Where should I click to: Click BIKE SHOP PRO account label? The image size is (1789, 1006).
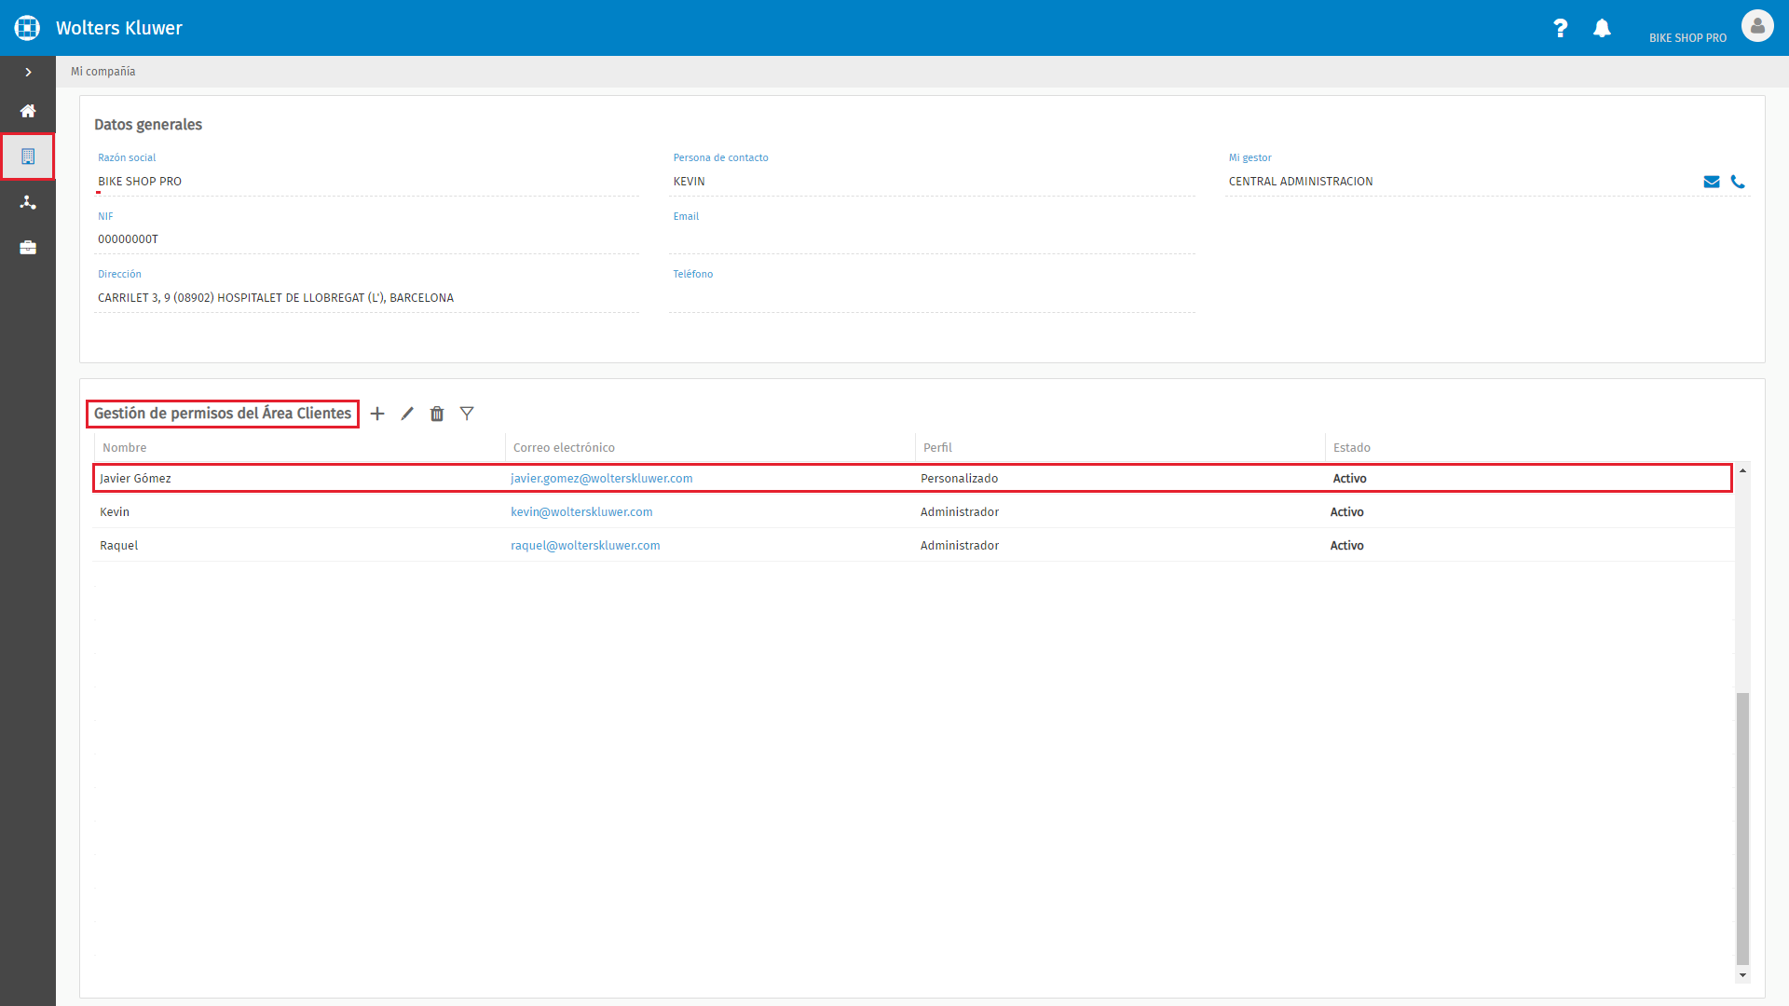point(1687,38)
